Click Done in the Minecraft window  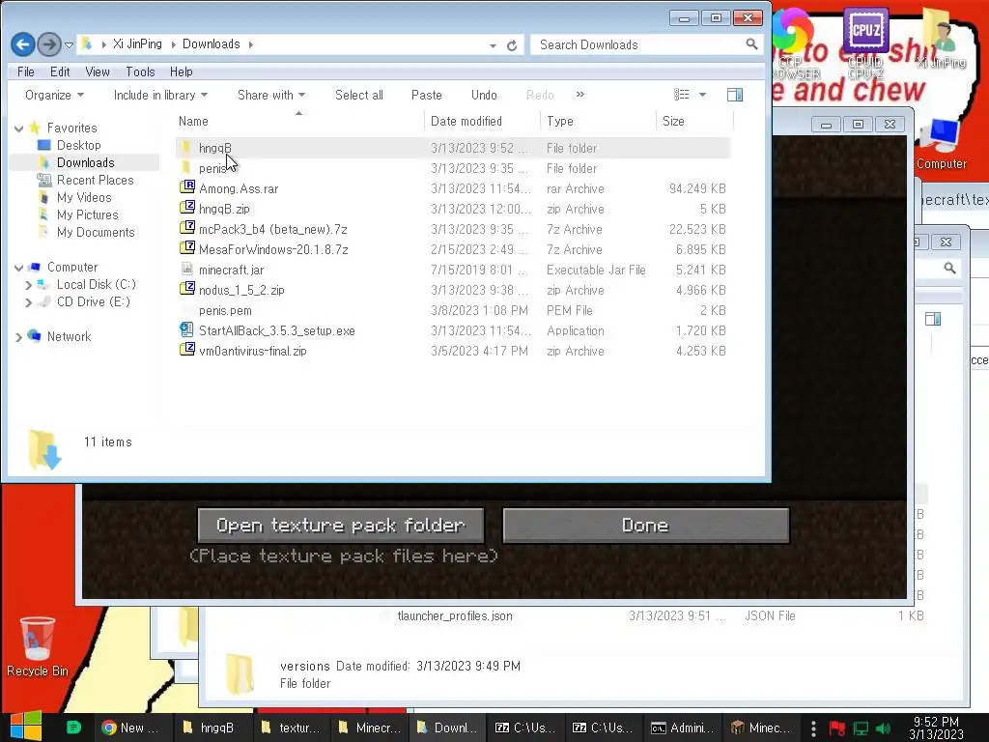click(645, 526)
